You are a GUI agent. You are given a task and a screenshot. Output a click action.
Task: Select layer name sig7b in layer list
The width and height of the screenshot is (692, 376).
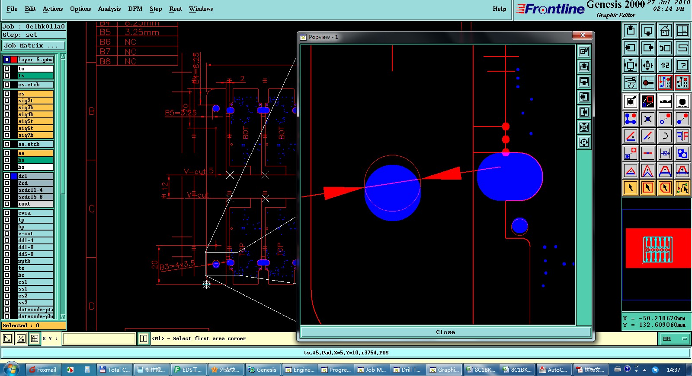[x=35, y=135]
